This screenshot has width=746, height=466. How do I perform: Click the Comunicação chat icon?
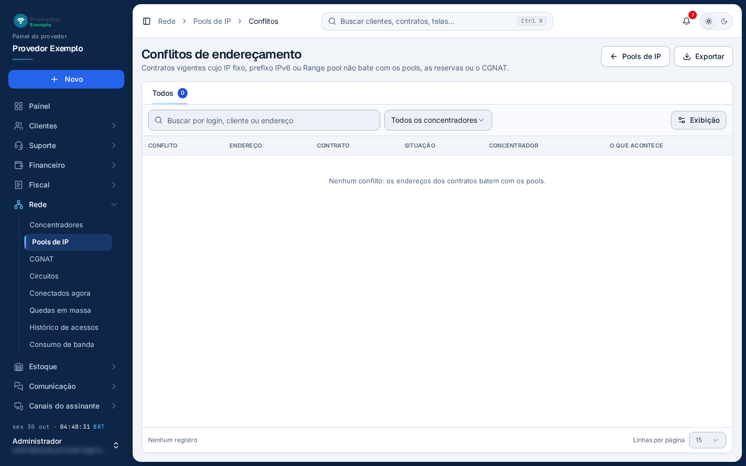tap(19, 386)
